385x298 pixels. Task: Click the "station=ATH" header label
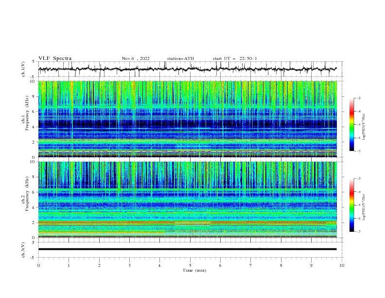coord(180,58)
